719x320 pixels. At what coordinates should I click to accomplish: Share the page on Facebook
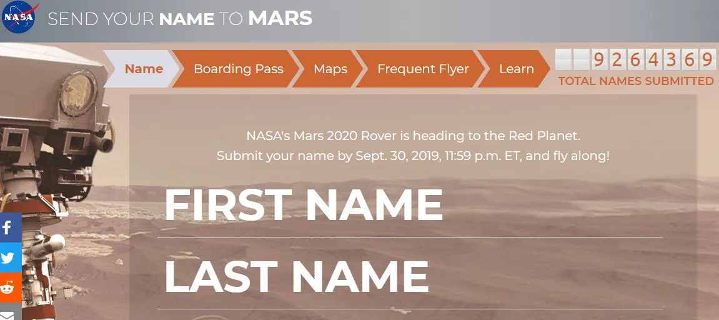tap(10, 227)
